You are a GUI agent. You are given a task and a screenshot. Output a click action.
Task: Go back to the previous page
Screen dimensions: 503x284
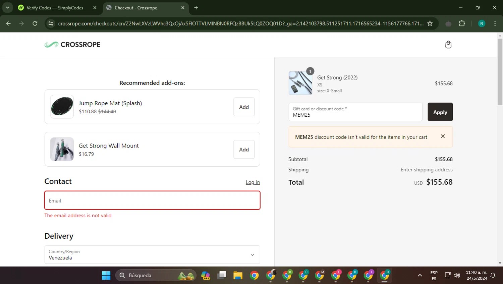[x=8, y=23]
